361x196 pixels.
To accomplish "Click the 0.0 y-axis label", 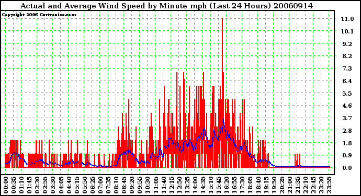I will (x=347, y=168).
